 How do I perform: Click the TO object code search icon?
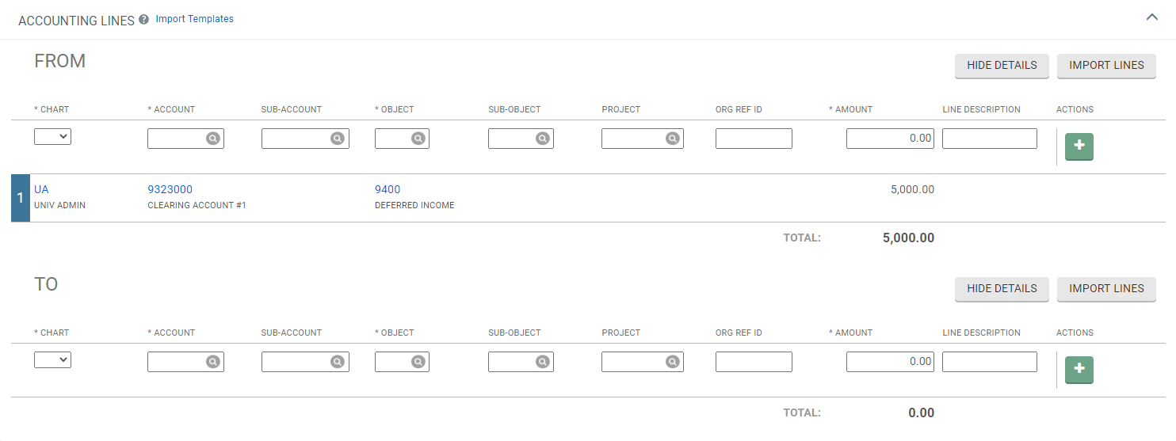[x=418, y=362]
